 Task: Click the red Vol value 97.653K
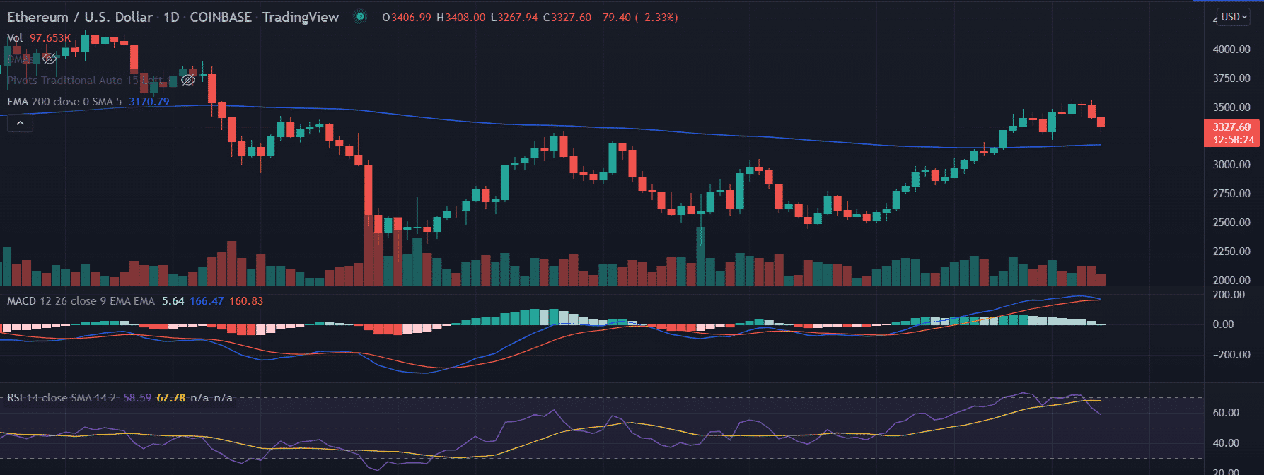(x=50, y=38)
